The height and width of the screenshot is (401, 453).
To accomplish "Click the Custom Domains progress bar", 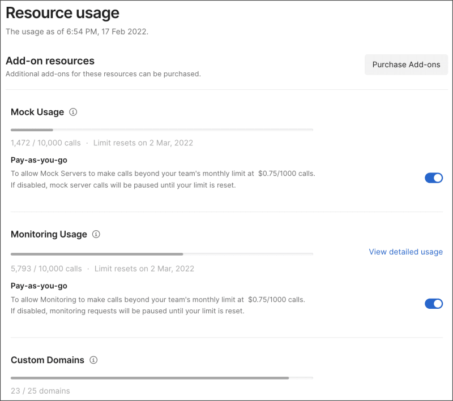I will click(162, 378).
